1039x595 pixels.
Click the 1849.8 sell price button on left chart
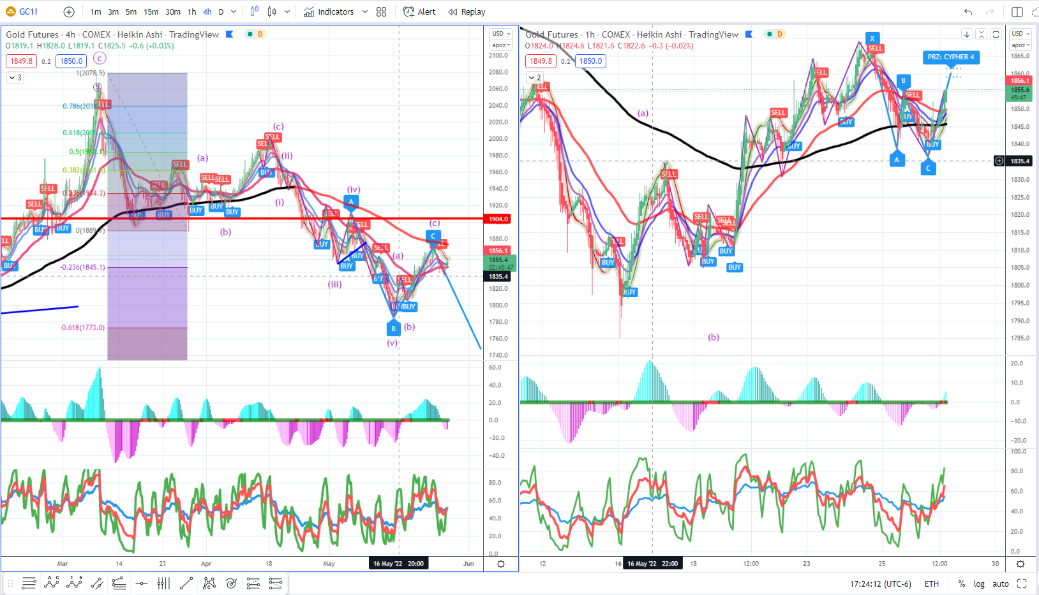click(x=21, y=61)
